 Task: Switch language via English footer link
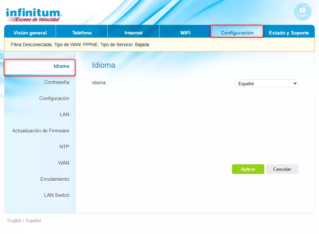pyautogui.click(x=14, y=221)
